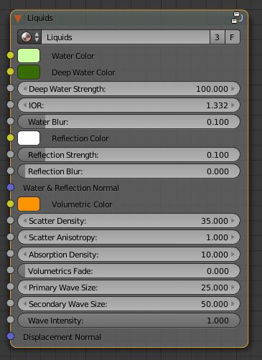Open the Deep Water Color swatch
The image size is (262, 360).
tap(29, 72)
